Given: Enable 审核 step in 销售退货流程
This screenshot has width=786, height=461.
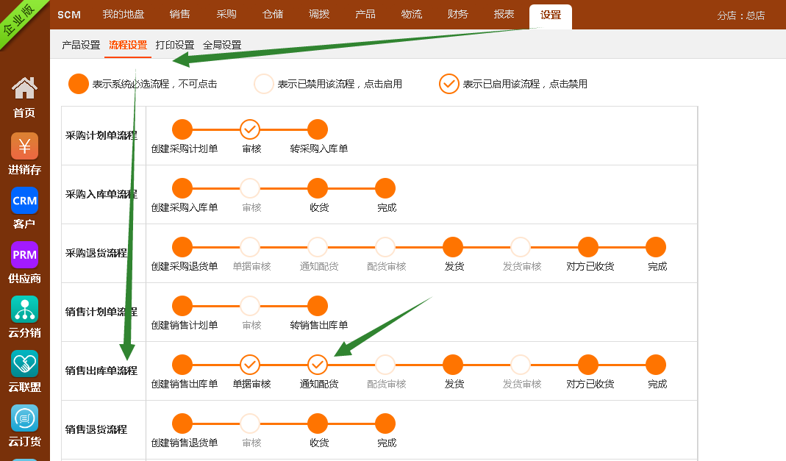Looking at the screenshot, I should [250, 424].
